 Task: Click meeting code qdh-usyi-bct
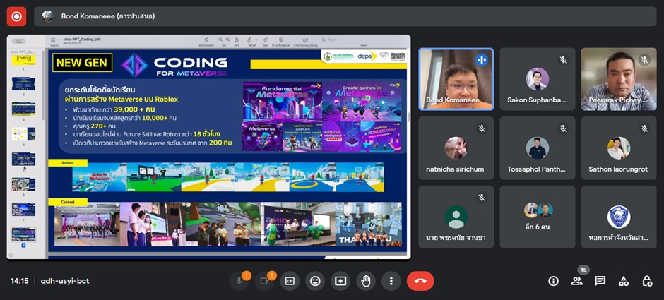[x=64, y=281]
